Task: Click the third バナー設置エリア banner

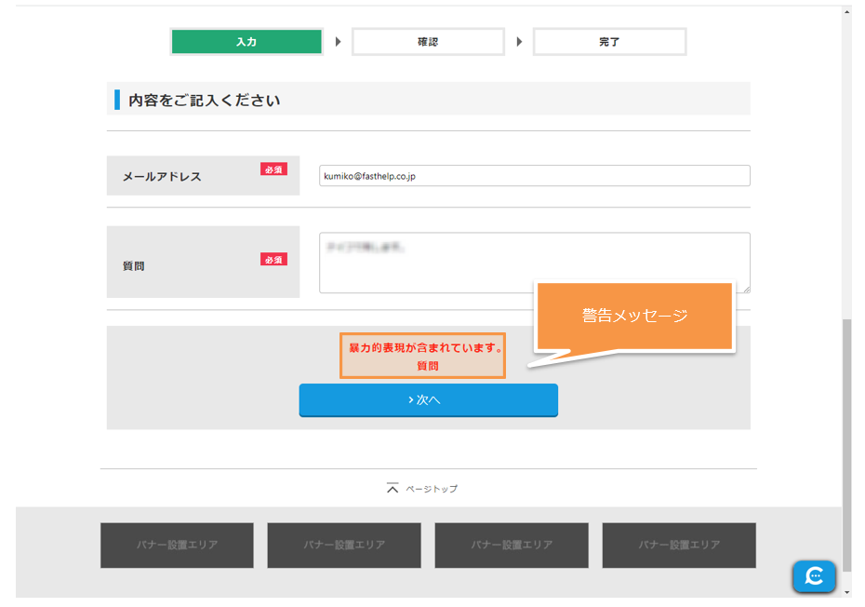Action: click(512, 545)
